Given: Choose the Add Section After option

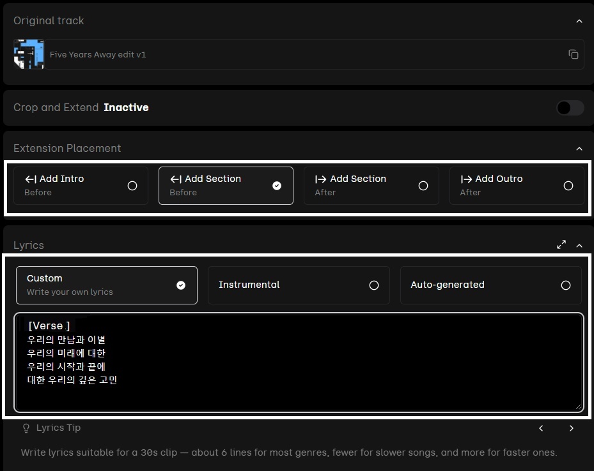Looking at the screenshot, I should click(371, 186).
